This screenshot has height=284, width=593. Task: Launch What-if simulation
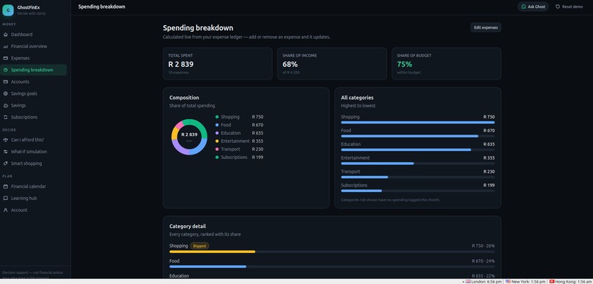[34, 152]
